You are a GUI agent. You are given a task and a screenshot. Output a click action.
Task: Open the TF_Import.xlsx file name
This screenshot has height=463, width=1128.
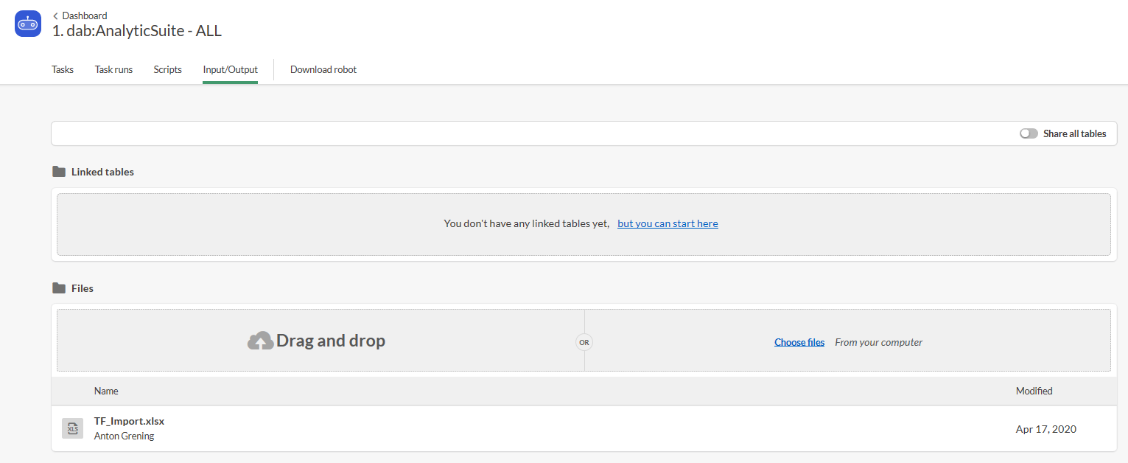point(129,422)
